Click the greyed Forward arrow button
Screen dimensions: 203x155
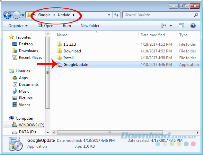[x=16, y=15]
